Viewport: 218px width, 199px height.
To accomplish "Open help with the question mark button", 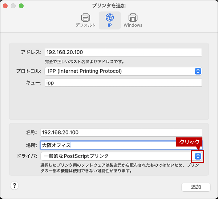I will [x=14, y=186].
